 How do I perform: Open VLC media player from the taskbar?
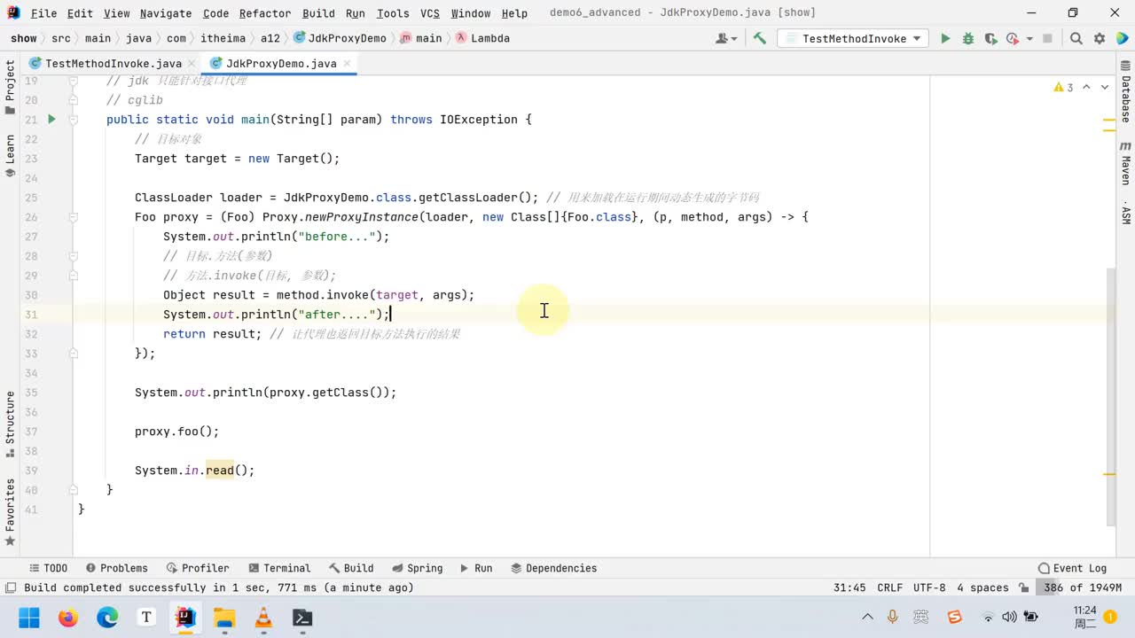(x=263, y=618)
